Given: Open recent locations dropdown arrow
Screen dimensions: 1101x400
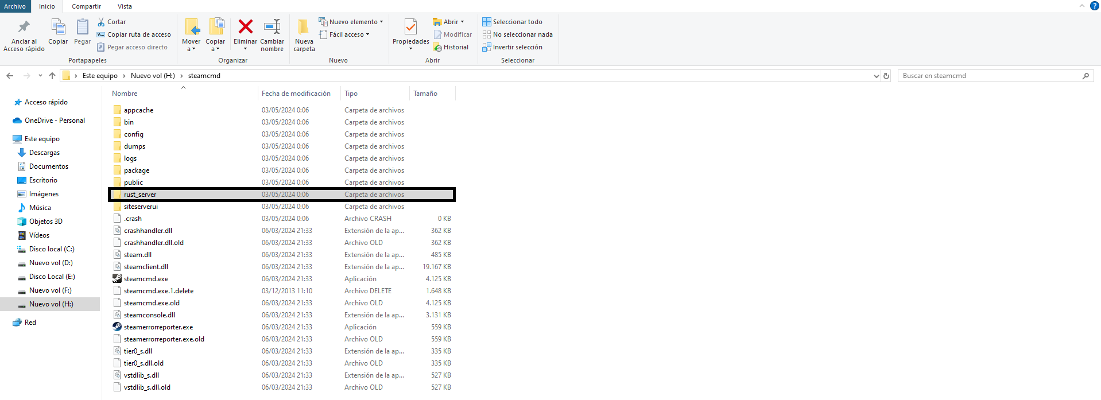Looking at the screenshot, I should (40, 76).
